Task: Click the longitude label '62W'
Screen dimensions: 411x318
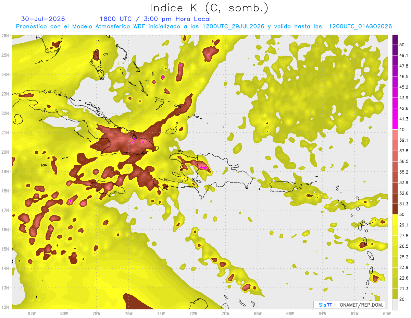Action: coord(354,313)
